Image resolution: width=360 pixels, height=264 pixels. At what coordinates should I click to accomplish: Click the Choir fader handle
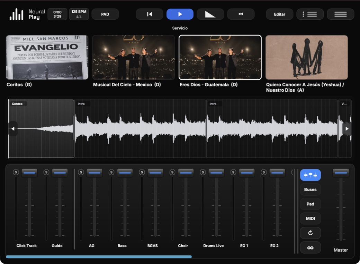pos(186,173)
